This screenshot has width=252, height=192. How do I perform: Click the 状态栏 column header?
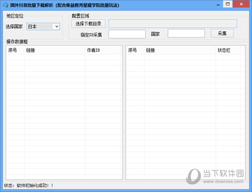(x=228, y=50)
